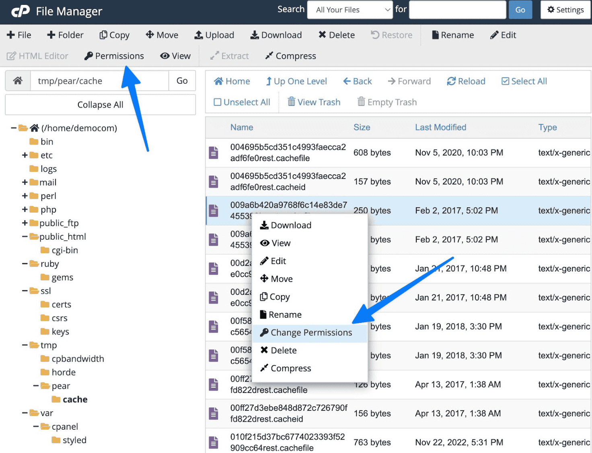Screen dimensions: 592x453
Task: Click the Compress toolbar icon
Action: [290, 56]
